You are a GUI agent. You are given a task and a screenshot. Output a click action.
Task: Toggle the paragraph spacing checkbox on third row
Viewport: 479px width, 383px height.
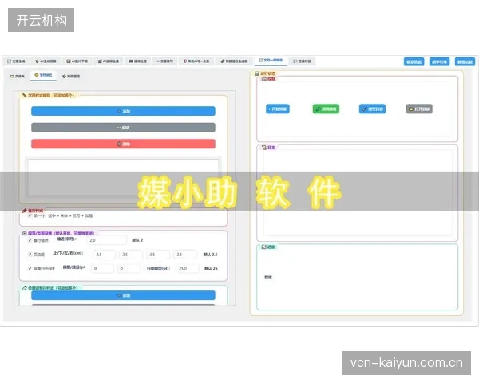(x=30, y=268)
